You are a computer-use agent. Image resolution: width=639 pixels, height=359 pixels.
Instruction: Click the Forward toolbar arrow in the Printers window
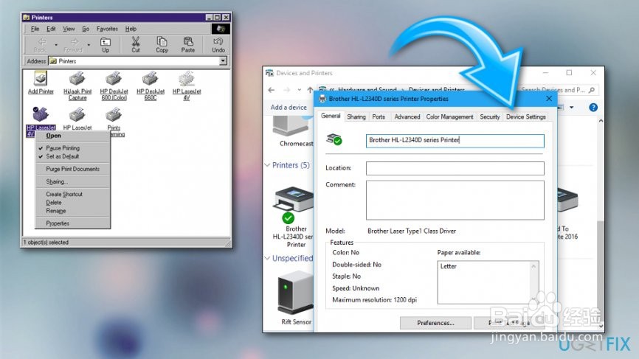(x=74, y=45)
